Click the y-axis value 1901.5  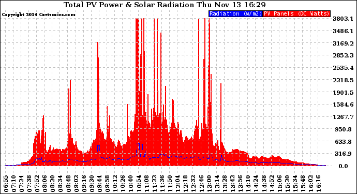pos(343,93)
